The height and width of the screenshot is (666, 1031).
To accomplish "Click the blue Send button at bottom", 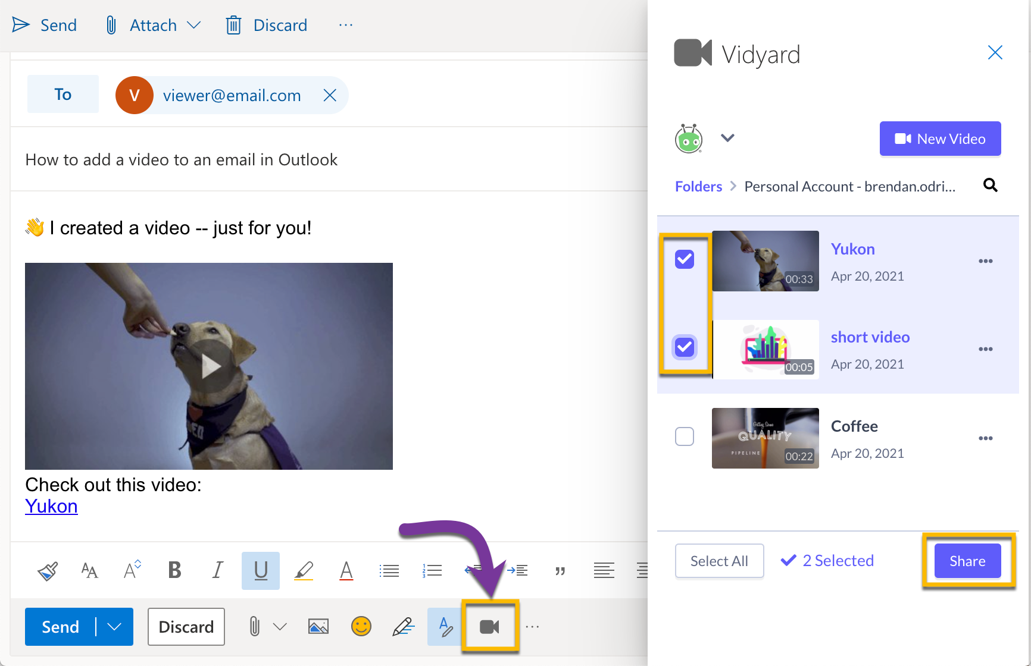I will coord(60,627).
